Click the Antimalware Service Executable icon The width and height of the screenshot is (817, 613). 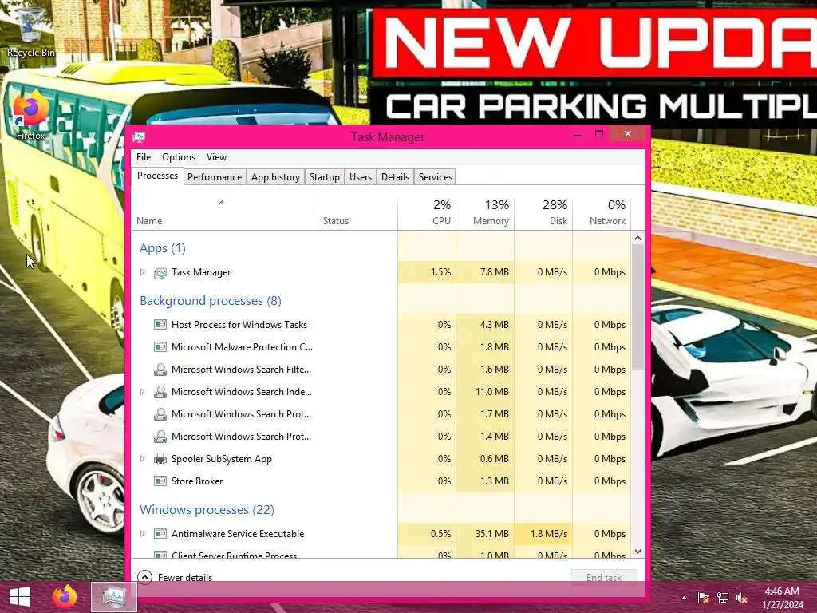tap(160, 534)
